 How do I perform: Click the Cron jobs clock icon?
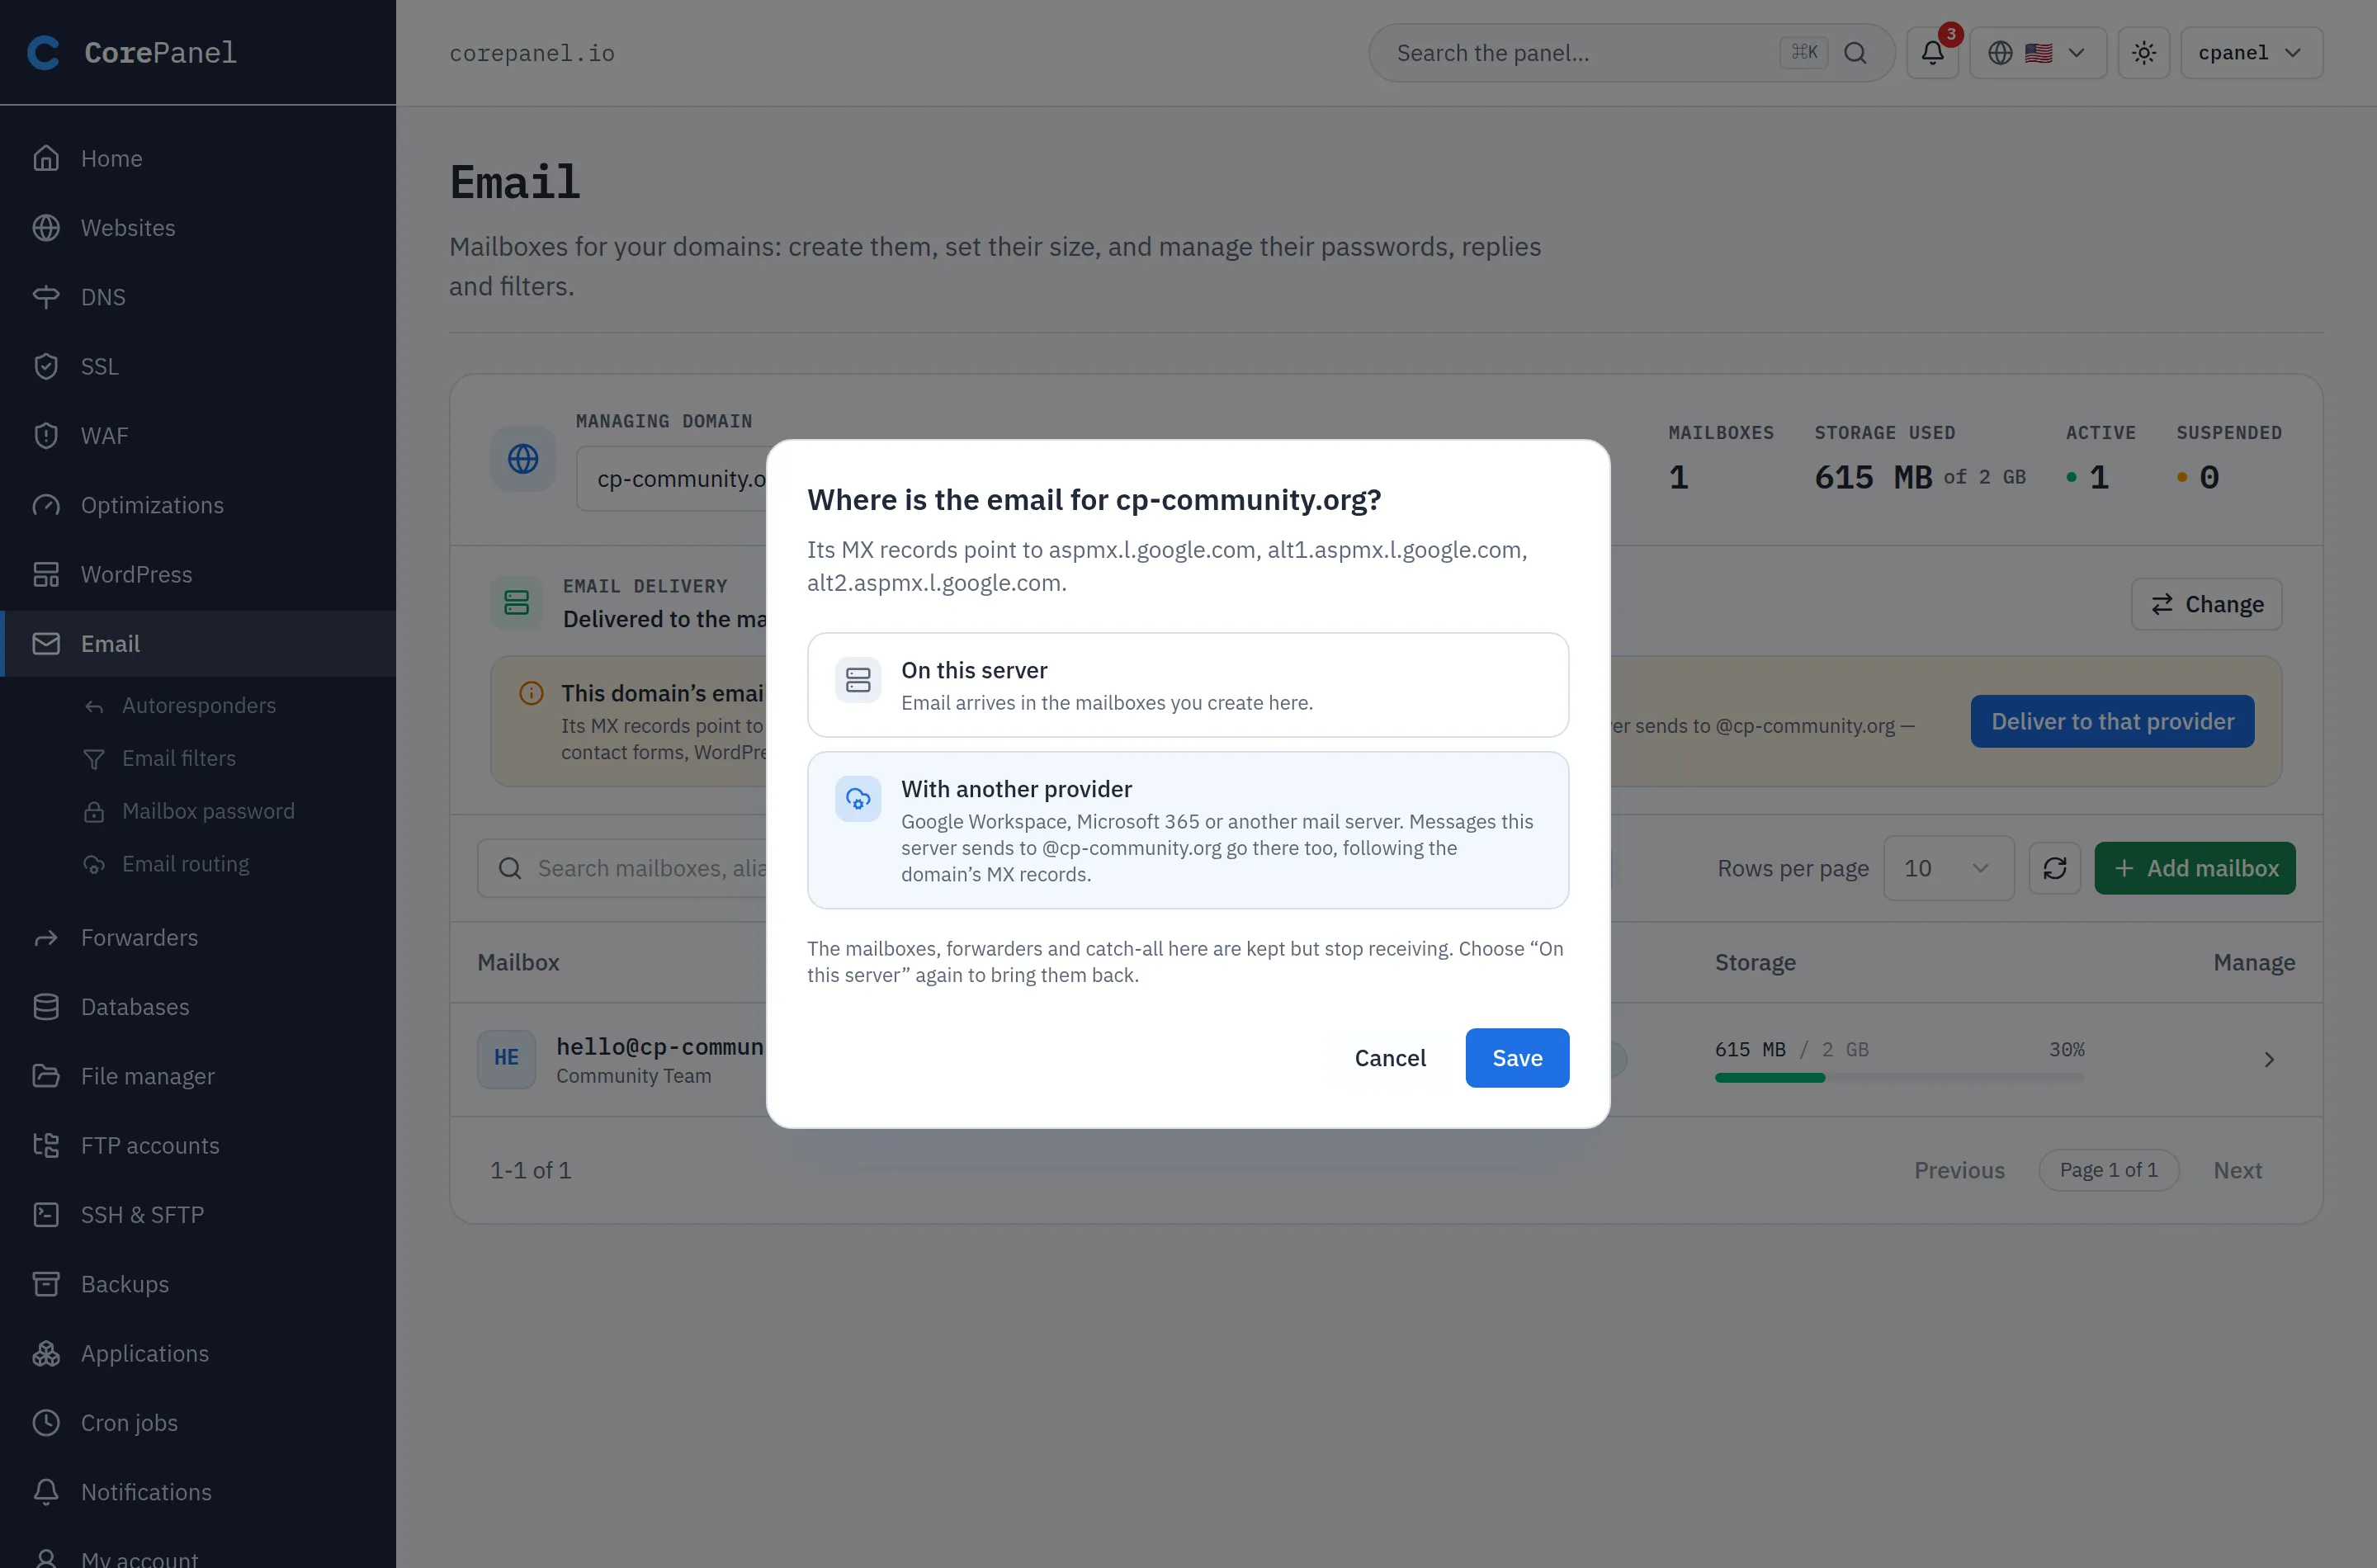point(46,1423)
